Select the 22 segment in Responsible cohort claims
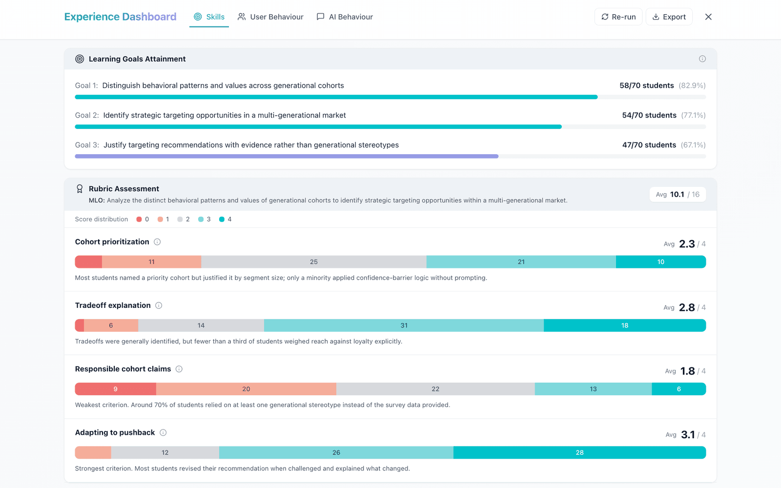The image size is (781, 488). click(x=435, y=389)
